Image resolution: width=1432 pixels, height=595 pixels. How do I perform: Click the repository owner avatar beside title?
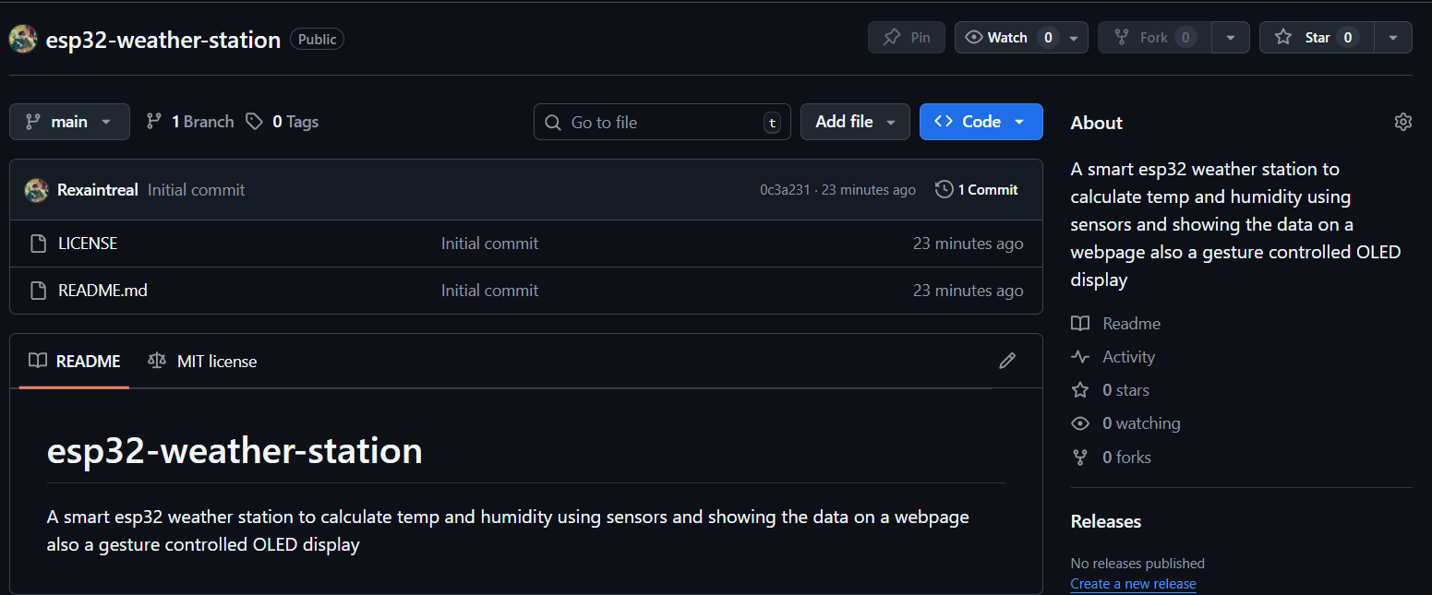tap(23, 39)
